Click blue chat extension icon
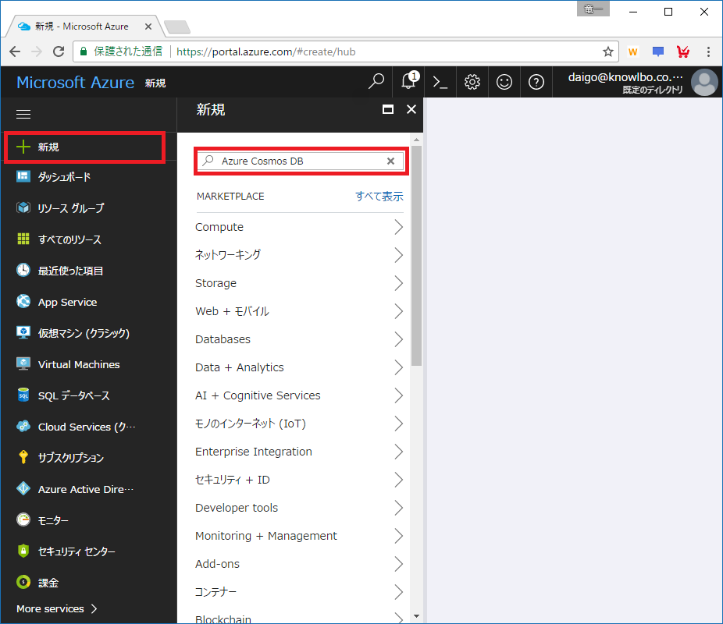 point(658,51)
